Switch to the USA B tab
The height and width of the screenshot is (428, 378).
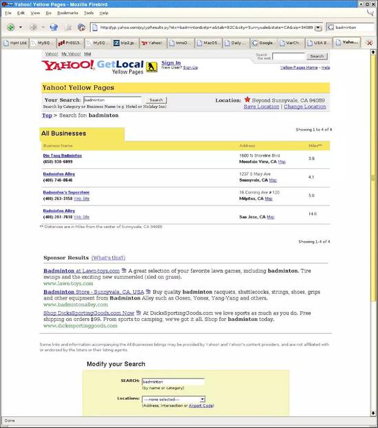click(320, 43)
